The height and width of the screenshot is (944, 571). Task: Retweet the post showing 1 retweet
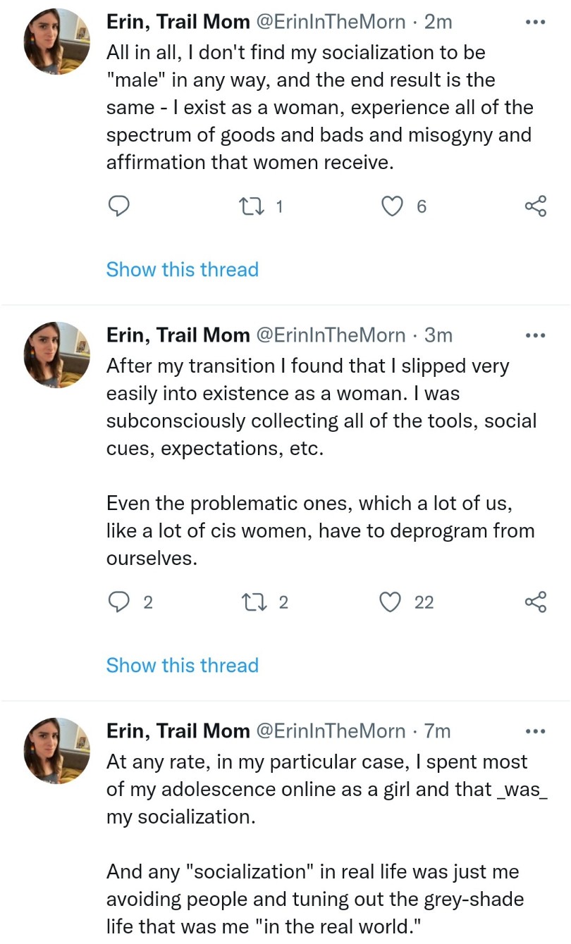pyautogui.click(x=250, y=206)
